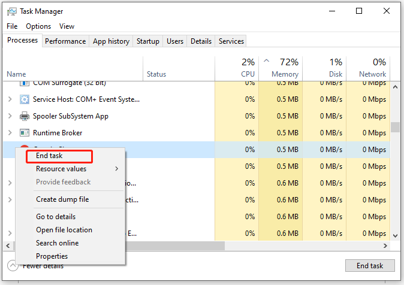This screenshot has height=285, width=404.
Task: Expand the Spooler SubSystem App row
Action: [x=10, y=116]
